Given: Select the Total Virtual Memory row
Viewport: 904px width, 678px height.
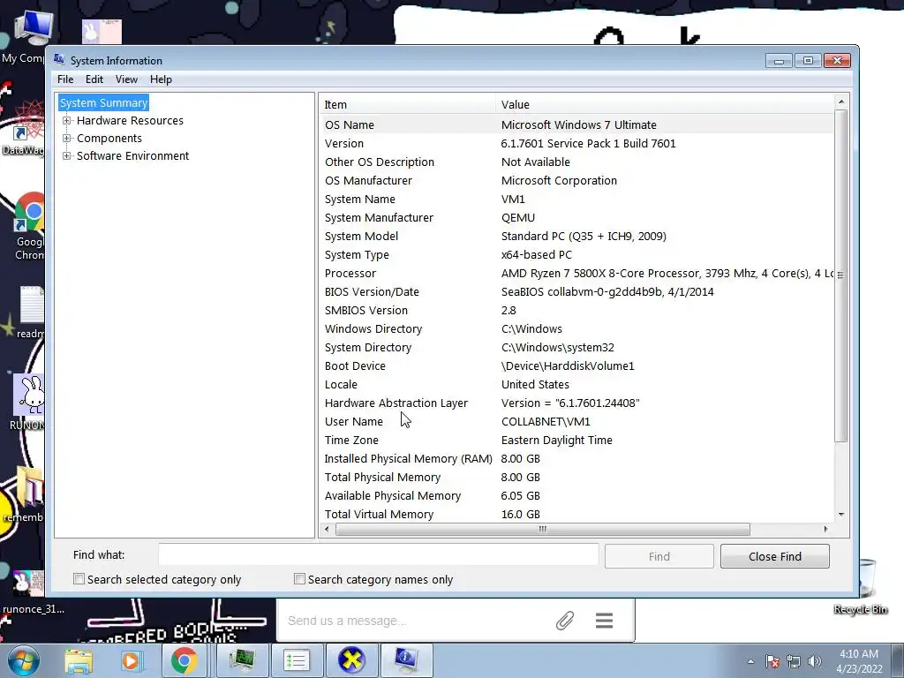Looking at the screenshot, I should point(576,515).
